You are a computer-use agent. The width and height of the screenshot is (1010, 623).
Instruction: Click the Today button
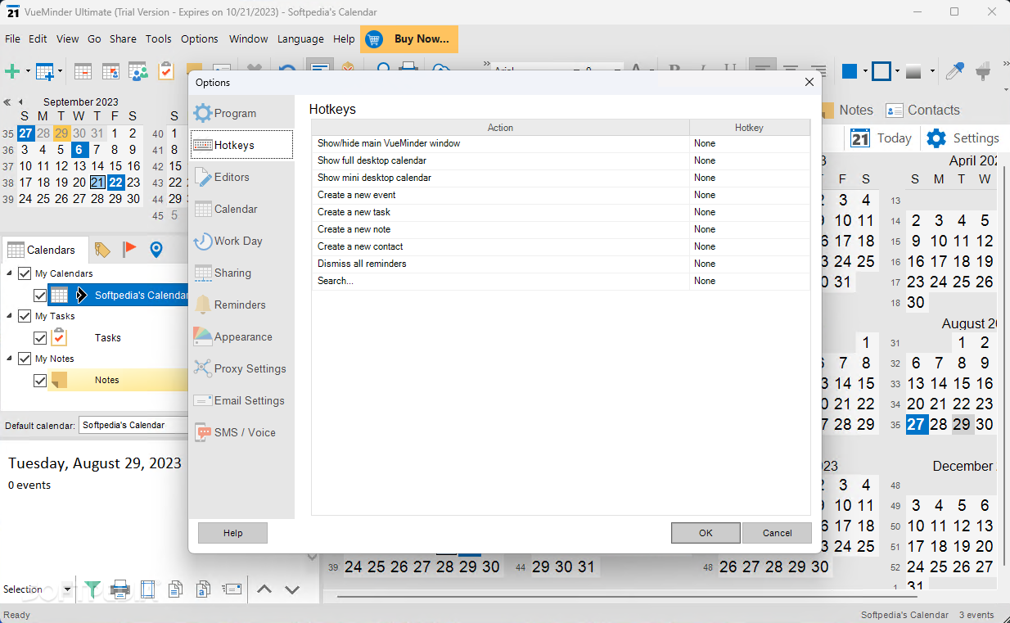(x=881, y=138)
